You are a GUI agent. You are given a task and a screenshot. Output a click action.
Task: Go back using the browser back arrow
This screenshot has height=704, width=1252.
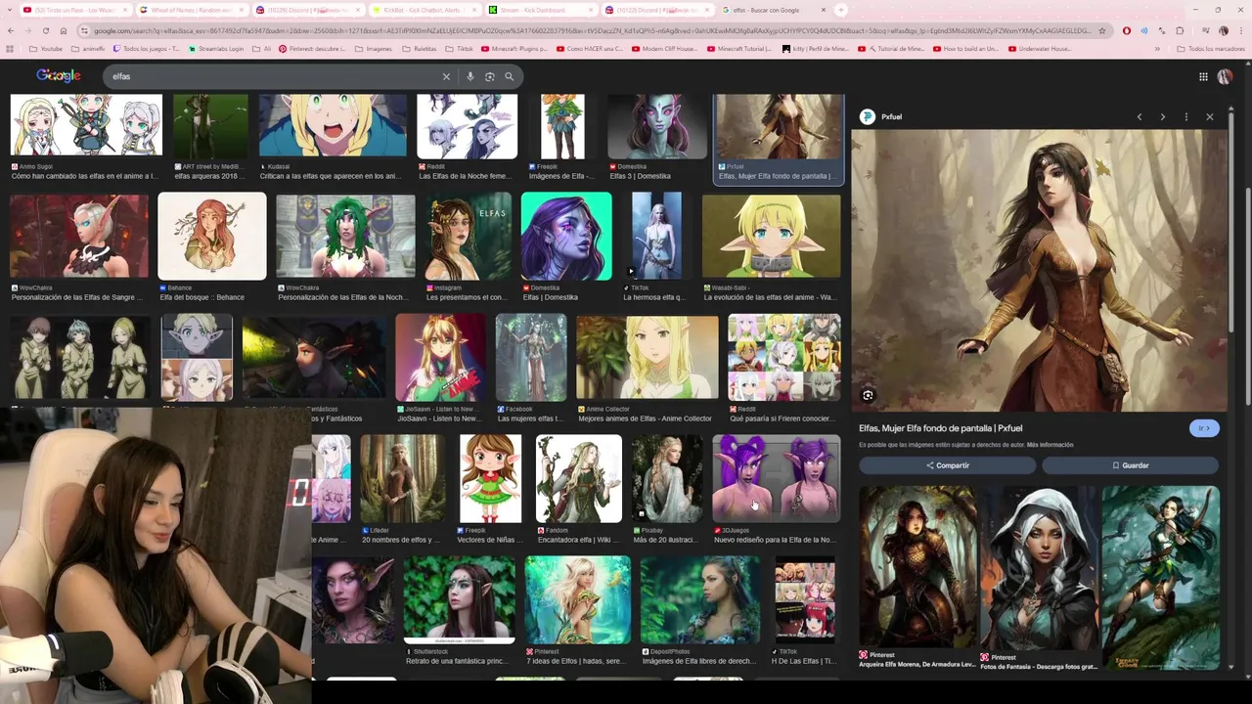(10, 30)
